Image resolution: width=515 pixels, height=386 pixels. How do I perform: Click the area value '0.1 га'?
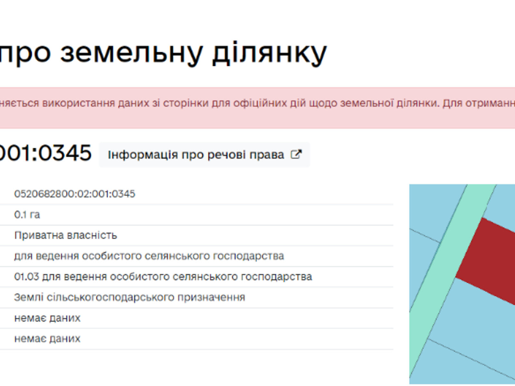pyautogui.click(x=27, y=215)
